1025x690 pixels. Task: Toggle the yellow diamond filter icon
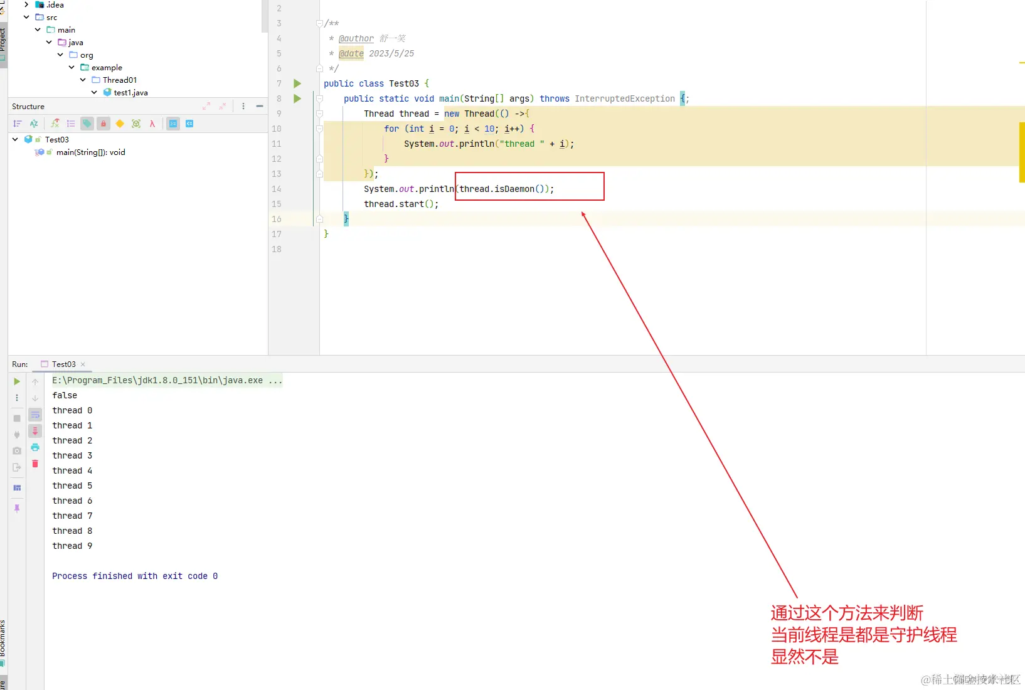pos(120,124)
